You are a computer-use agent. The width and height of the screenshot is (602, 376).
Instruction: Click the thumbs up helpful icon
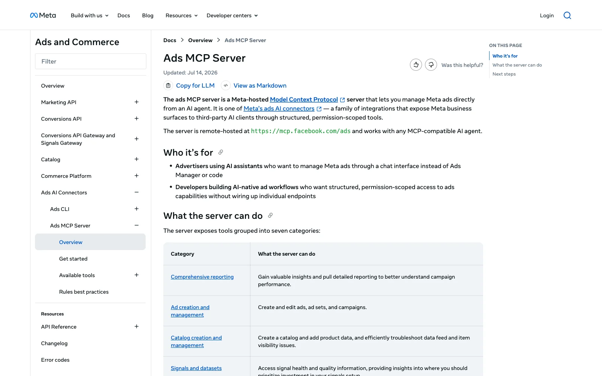416,65
